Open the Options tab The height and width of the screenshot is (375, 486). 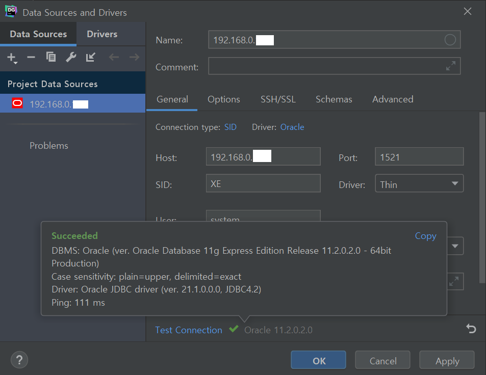pyautogui.click(x=223, y=99)
